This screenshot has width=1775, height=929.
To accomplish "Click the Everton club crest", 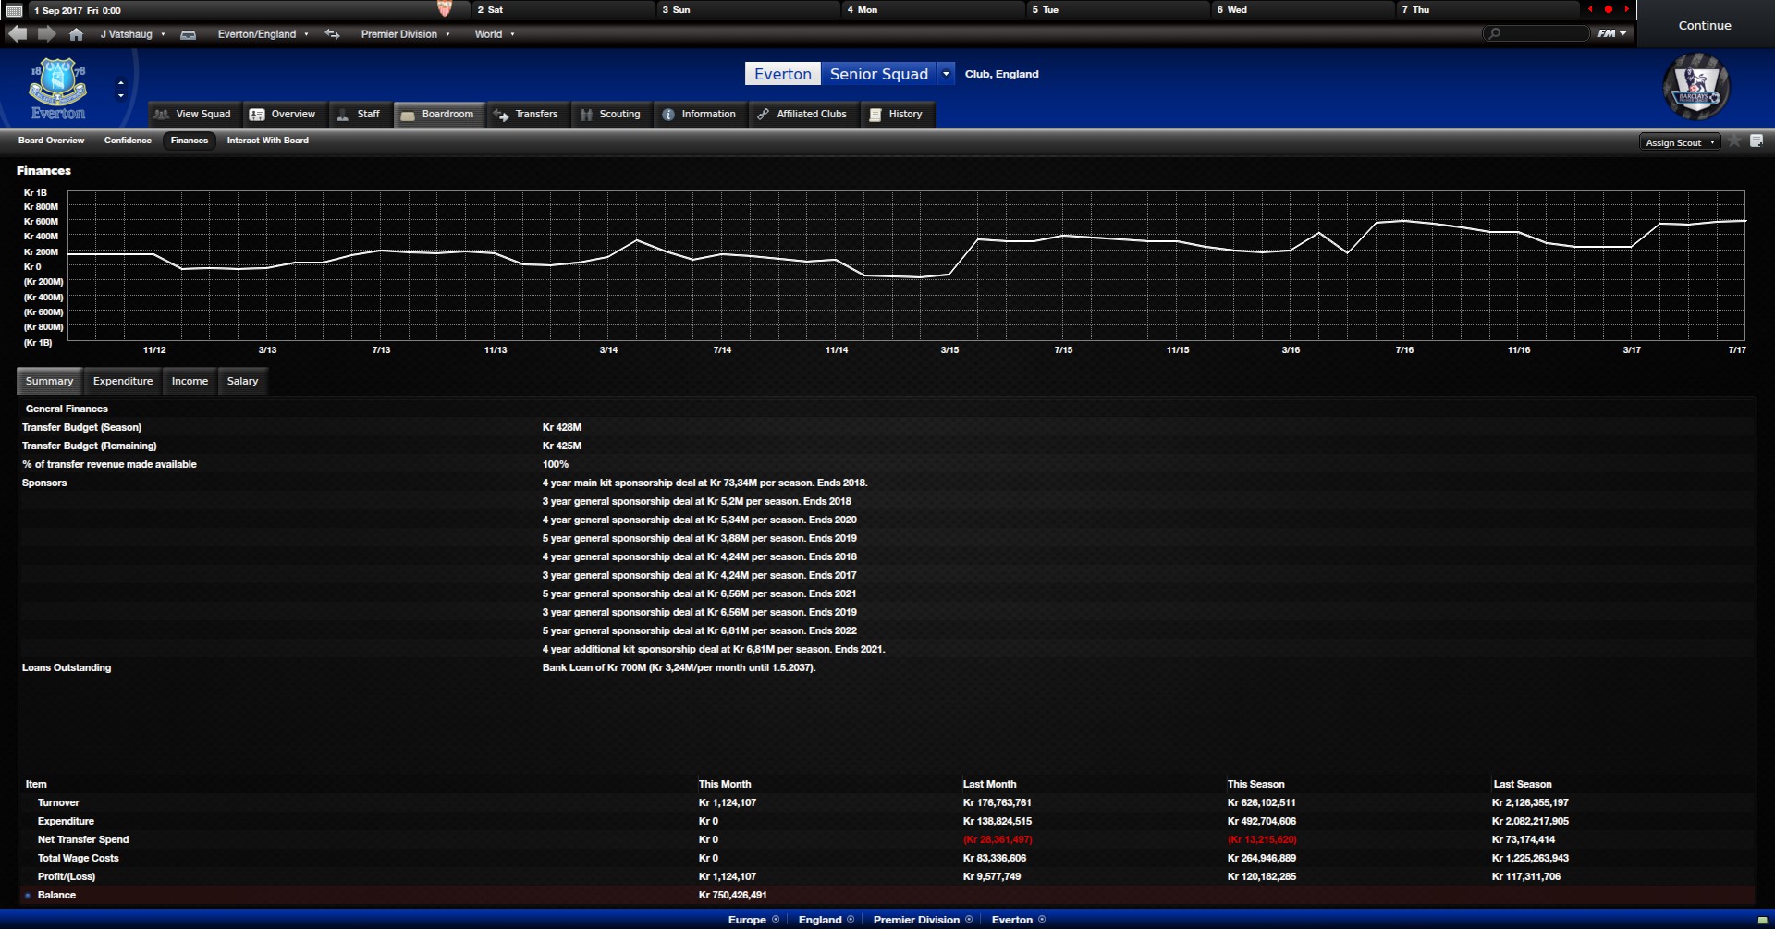I will pos(58,89).
